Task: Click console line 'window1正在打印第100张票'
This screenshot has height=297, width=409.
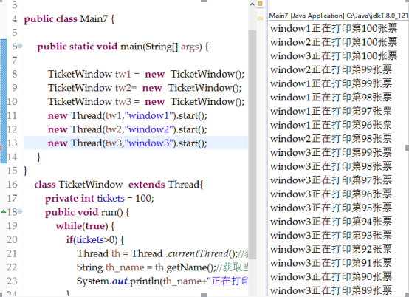Action: 334,28
